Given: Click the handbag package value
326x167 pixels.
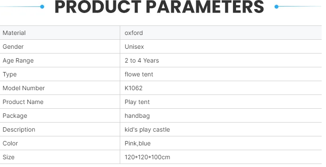Looking at the screenshot, I should 137,116.
